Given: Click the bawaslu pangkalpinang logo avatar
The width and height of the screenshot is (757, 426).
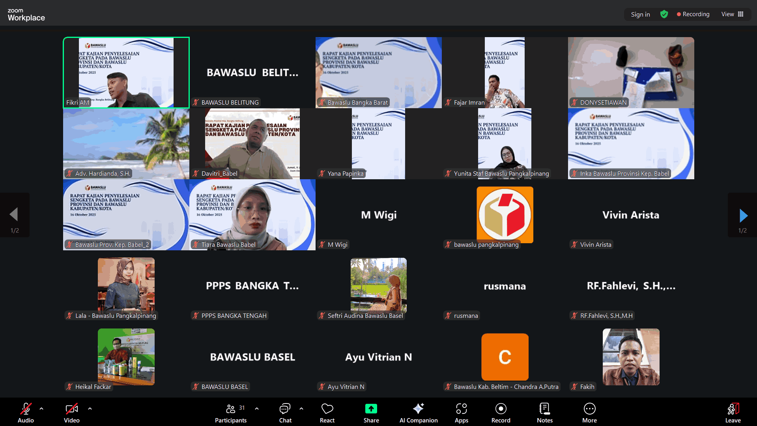Looking at the screenshot, I should pyautogui.click(x=505, y=215).
